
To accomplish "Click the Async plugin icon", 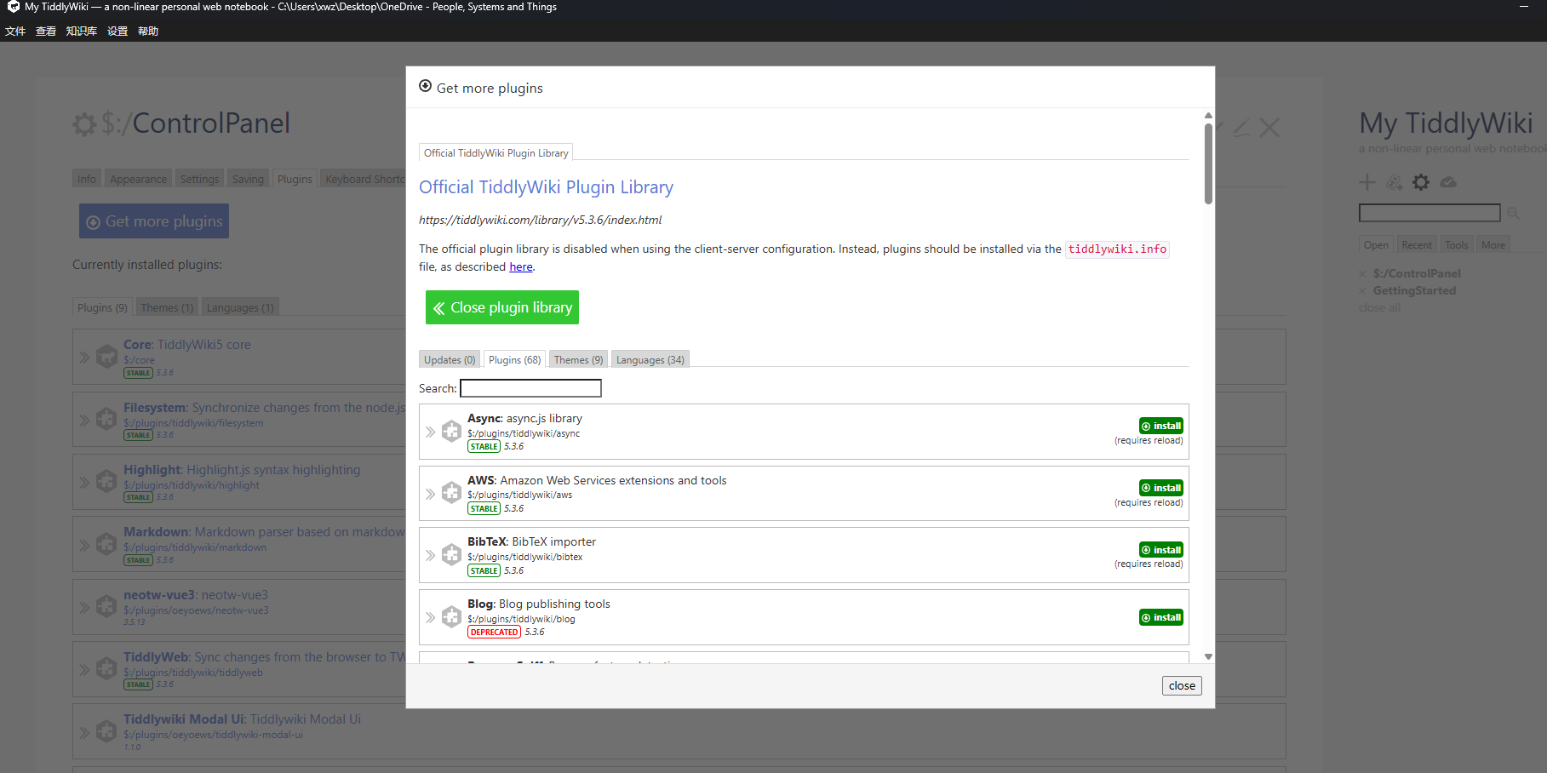I will coord(451,432).
